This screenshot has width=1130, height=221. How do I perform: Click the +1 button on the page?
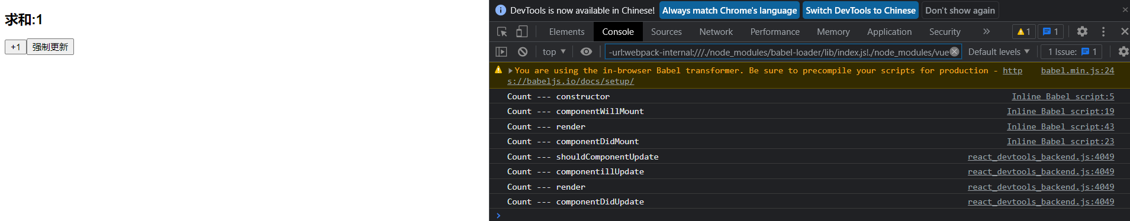15,47
